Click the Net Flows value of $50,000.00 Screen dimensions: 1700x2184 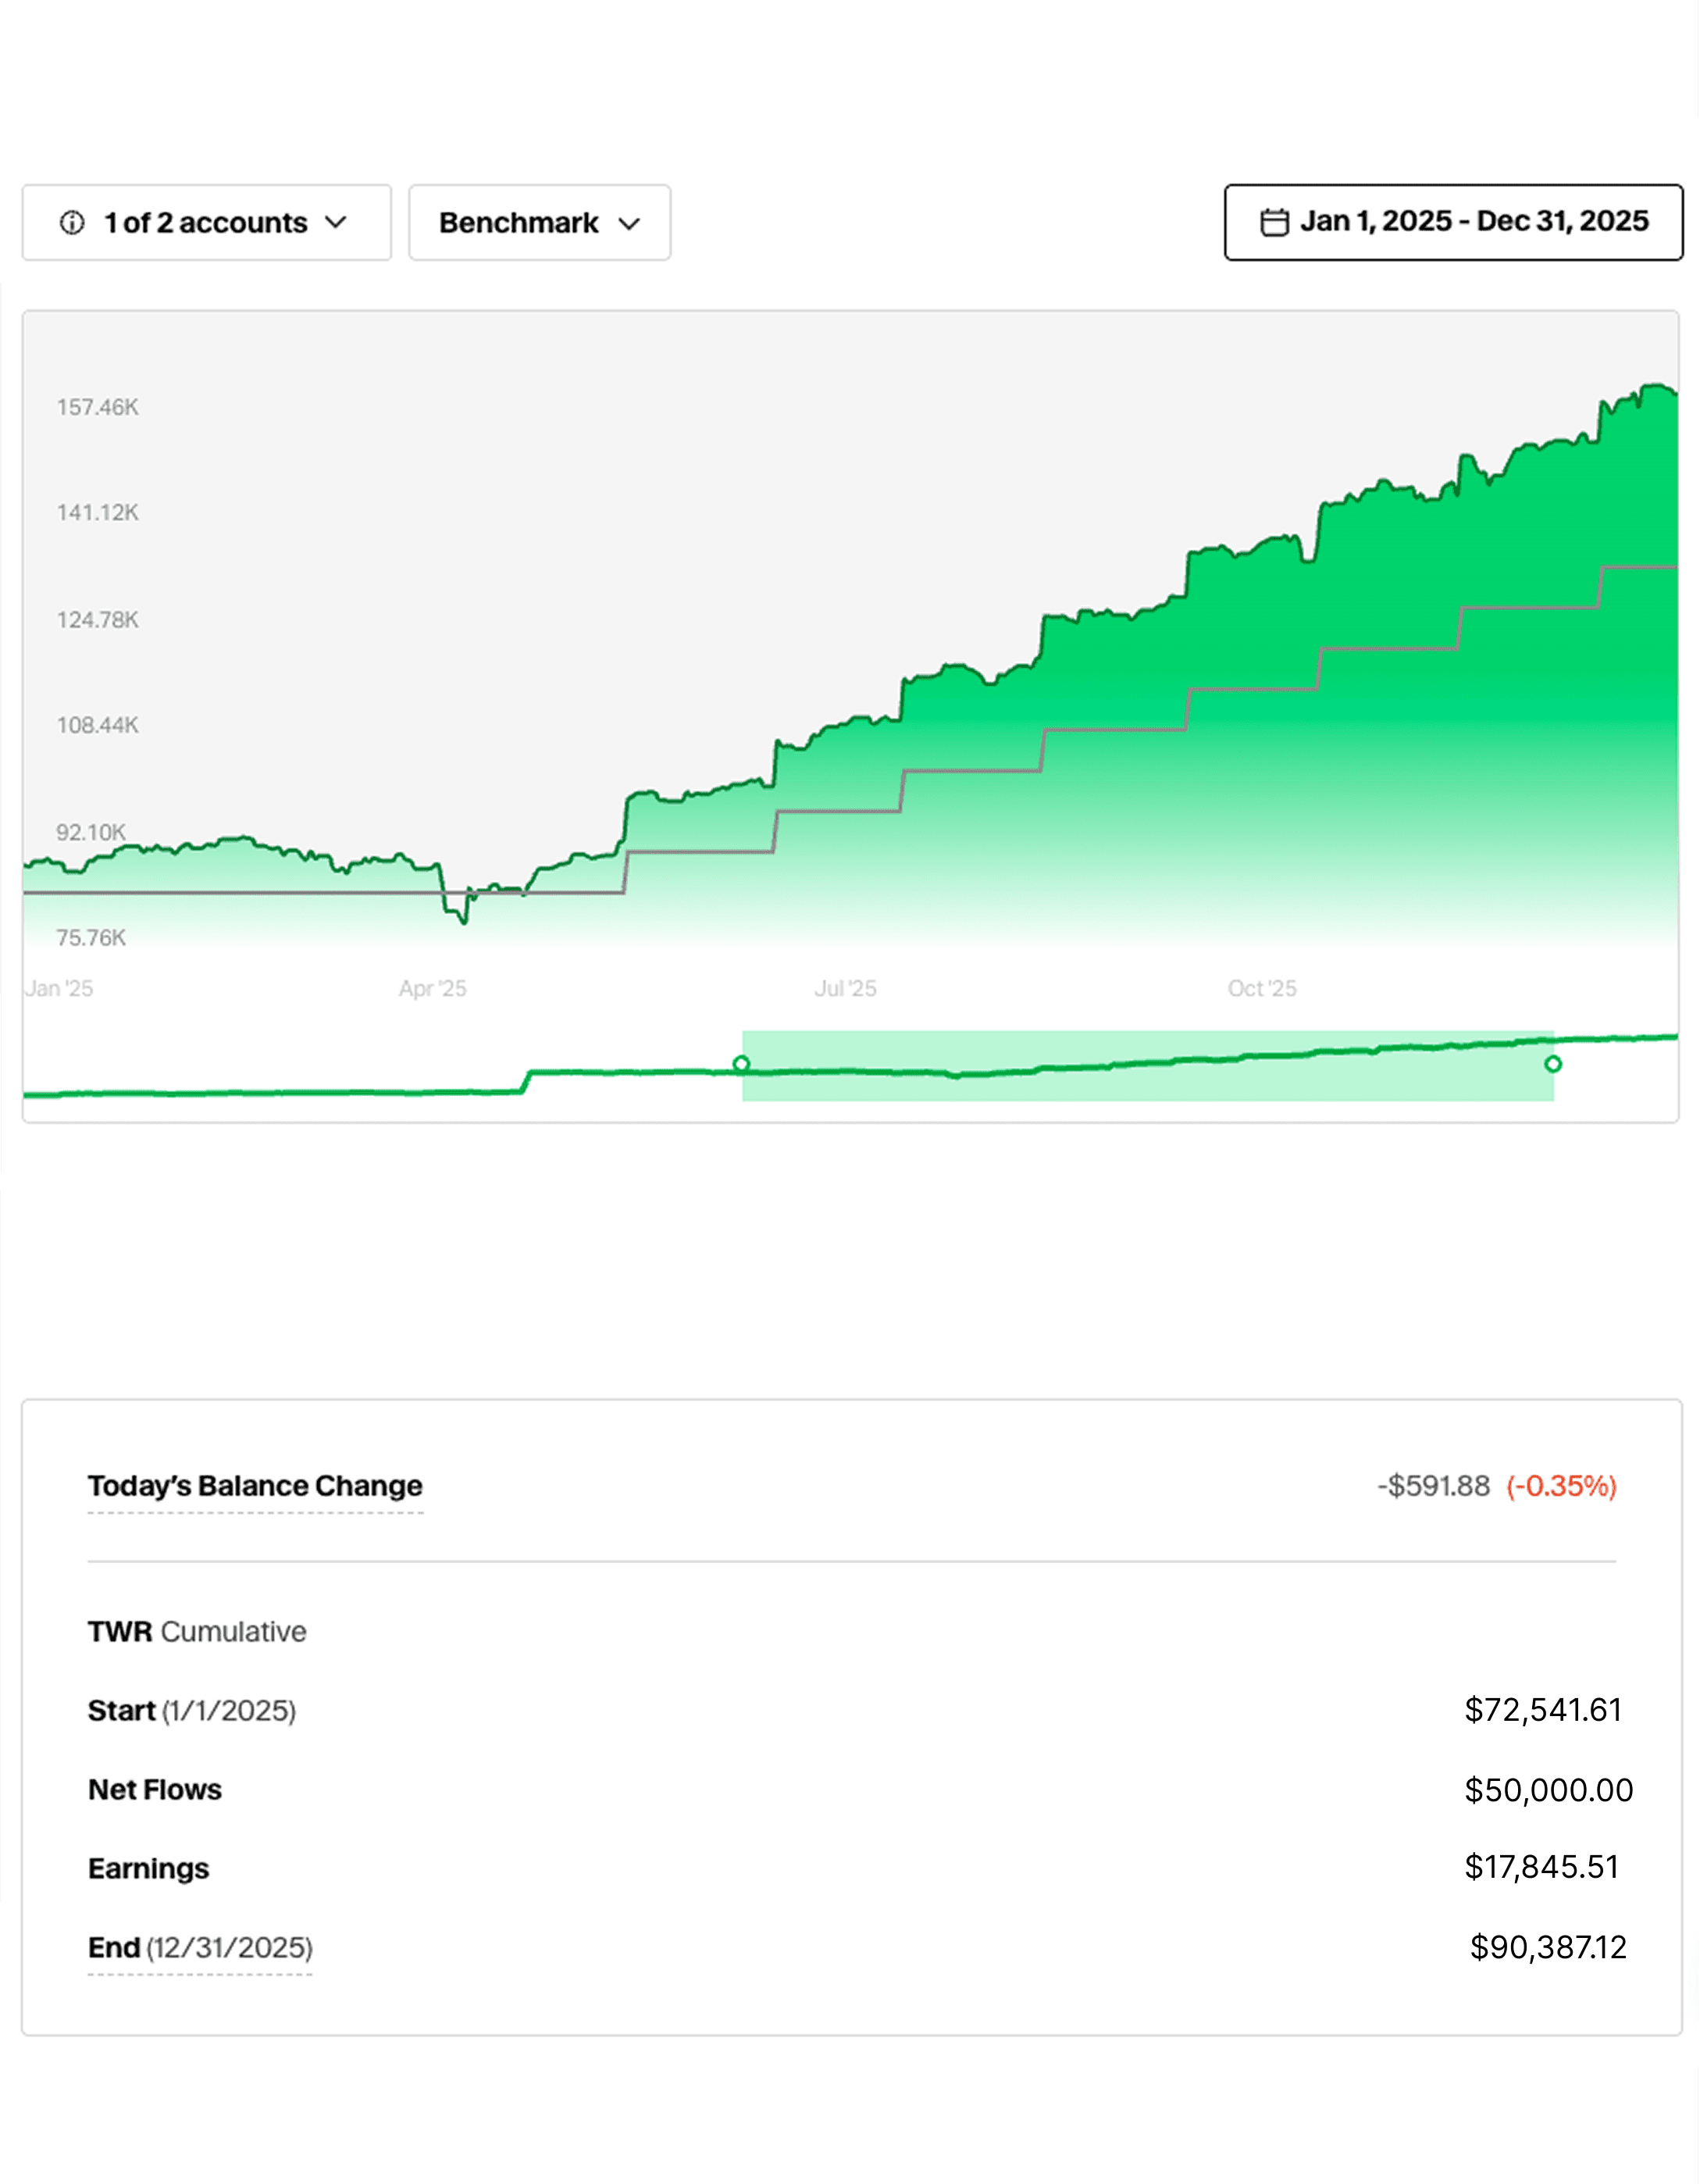(x=1550, y=1789)
